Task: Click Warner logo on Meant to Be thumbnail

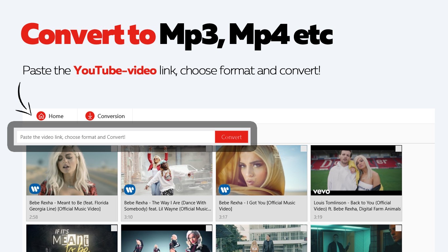Action: pyautogui.click(x=35, y=189)
